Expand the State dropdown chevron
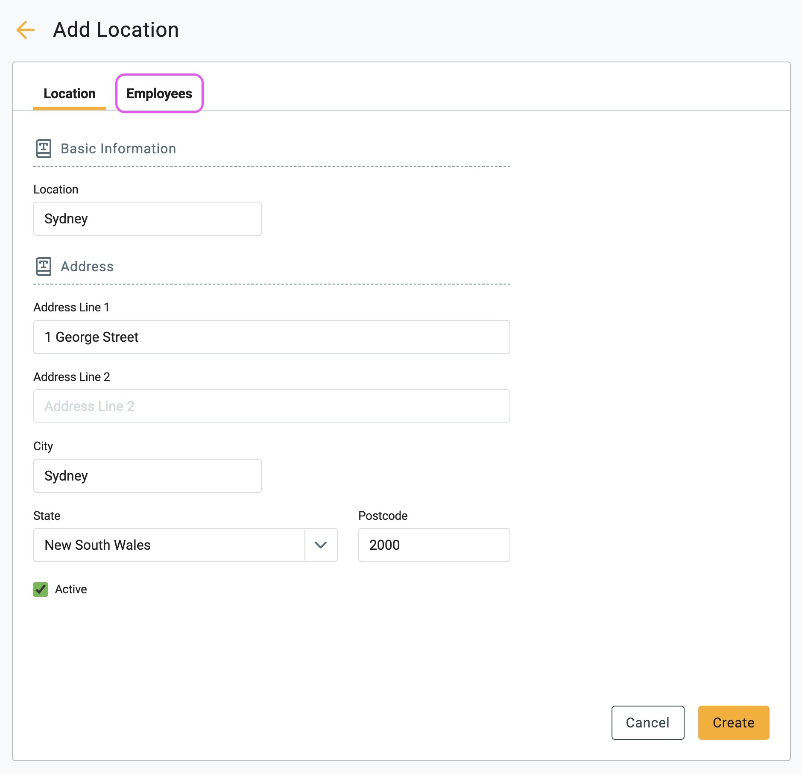 click(321, 545)
